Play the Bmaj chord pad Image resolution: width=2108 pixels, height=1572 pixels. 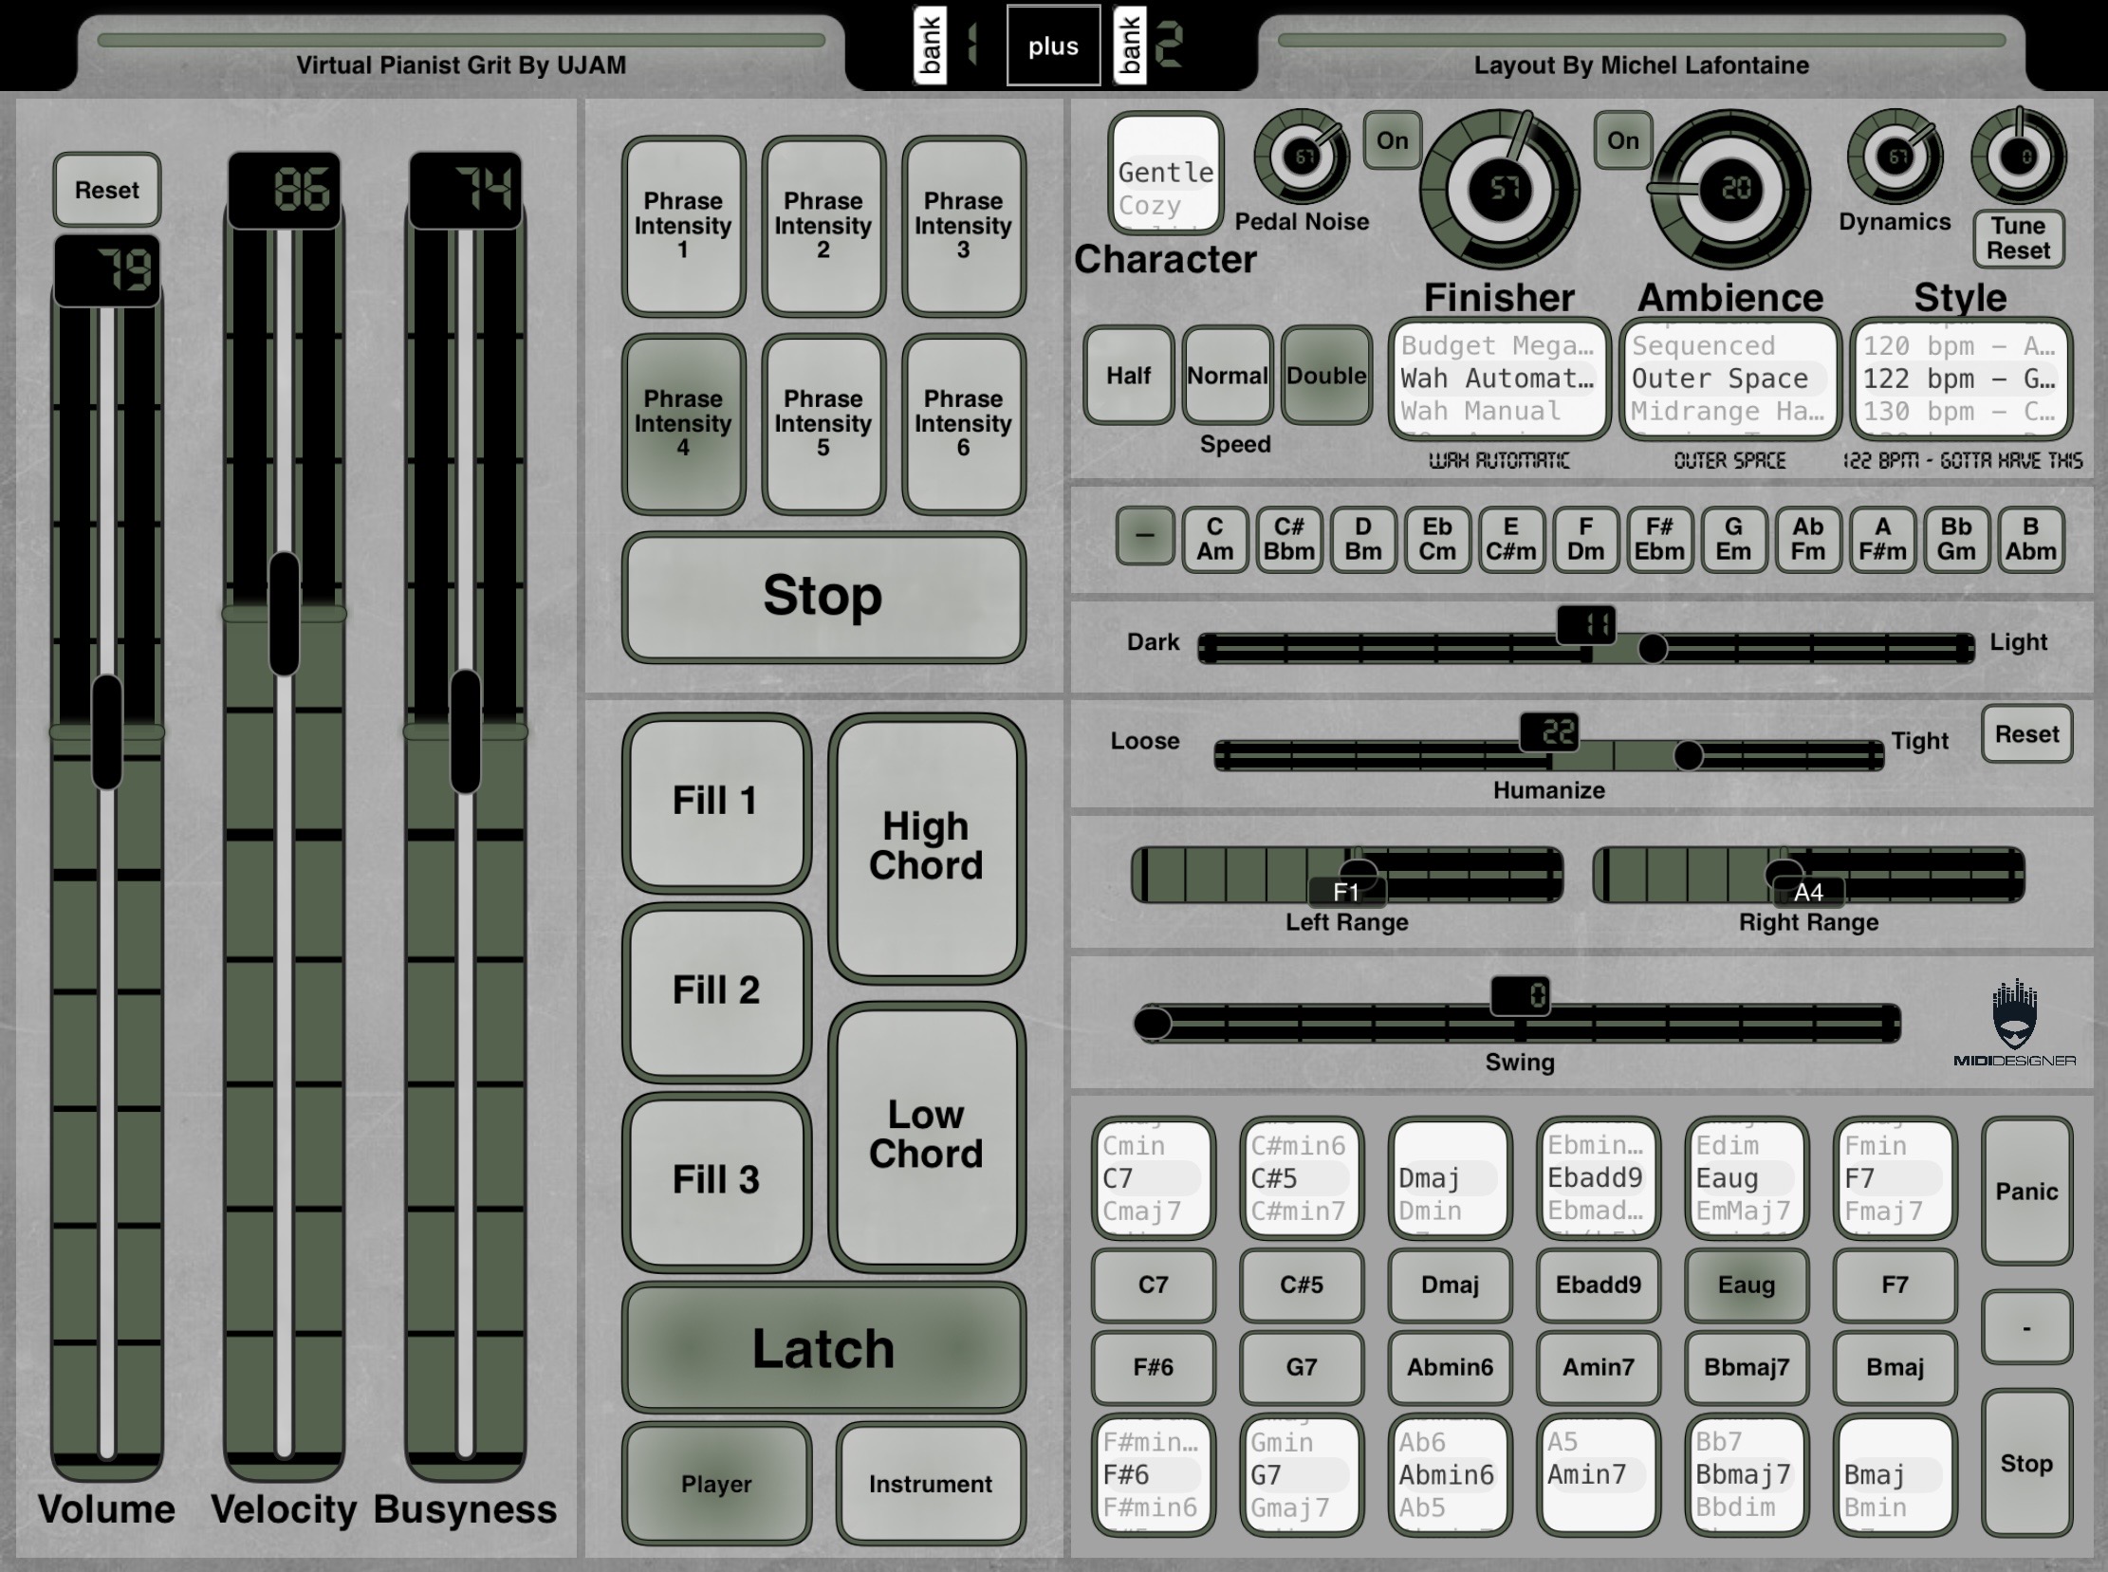point(1895,1366)
